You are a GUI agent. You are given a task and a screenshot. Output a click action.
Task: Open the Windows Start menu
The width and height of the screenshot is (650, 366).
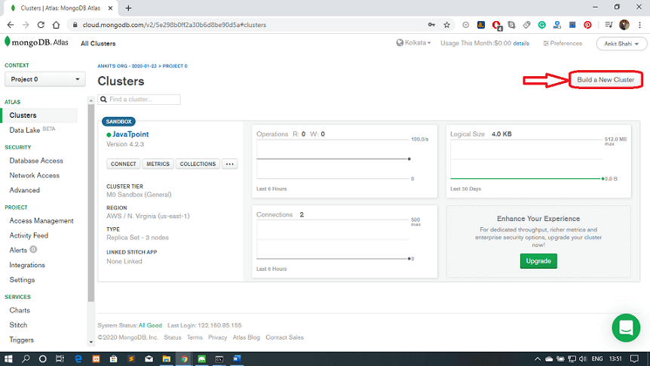[8, 359]
